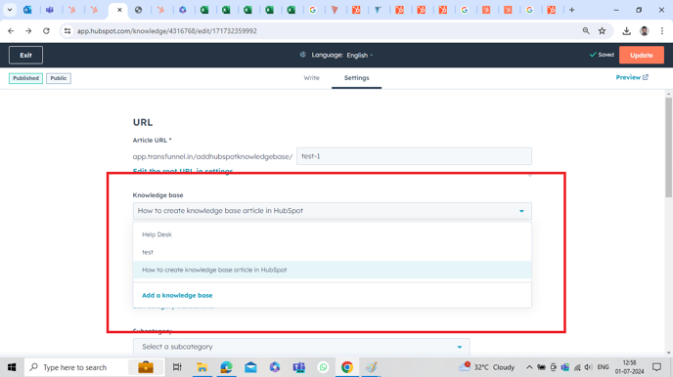Open the Select a subcategory dropdown
Viewport: 673px width, 377px height.
(301, 347)
